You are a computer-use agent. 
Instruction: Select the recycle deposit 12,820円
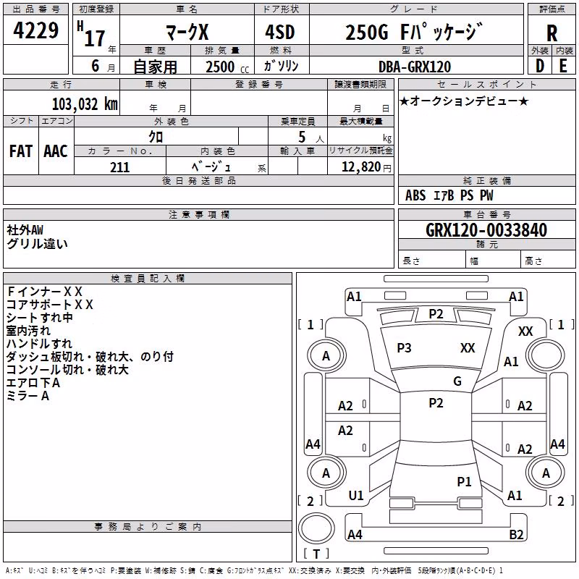coord(366,167)
